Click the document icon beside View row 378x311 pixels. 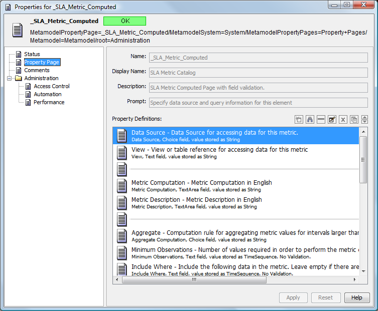(x=122, y=153)
